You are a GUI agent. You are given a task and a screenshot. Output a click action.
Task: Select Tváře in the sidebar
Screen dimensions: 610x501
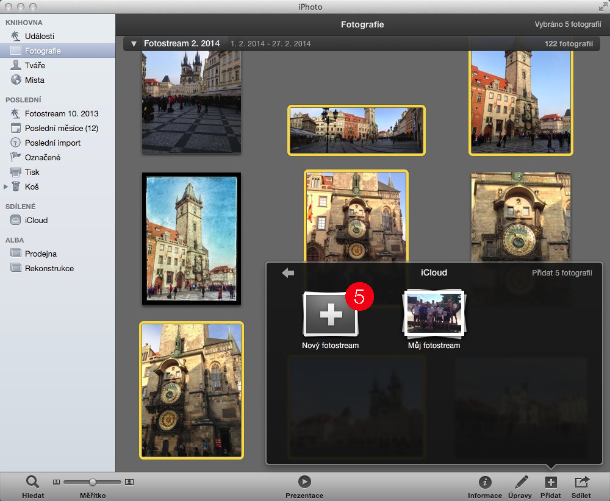35,65
